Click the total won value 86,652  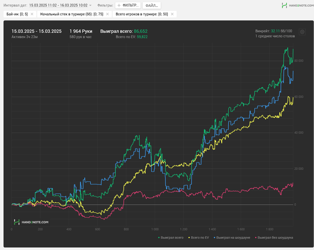(140, 31)
